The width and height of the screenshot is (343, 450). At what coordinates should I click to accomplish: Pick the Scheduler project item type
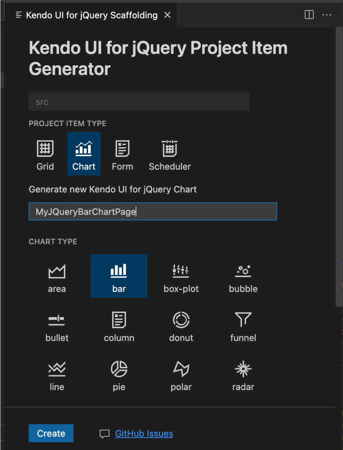(170, 153)
